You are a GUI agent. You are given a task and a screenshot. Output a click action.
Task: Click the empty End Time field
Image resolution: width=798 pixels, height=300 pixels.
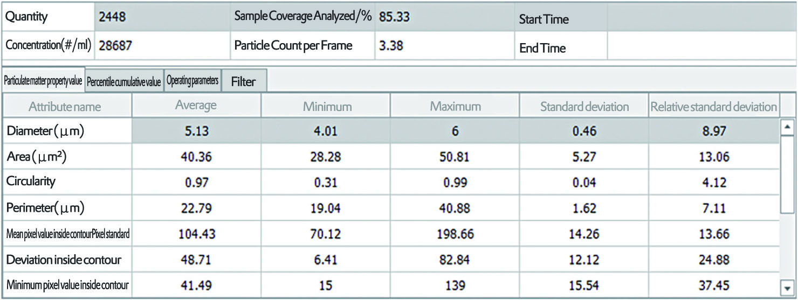pos(701,47)
